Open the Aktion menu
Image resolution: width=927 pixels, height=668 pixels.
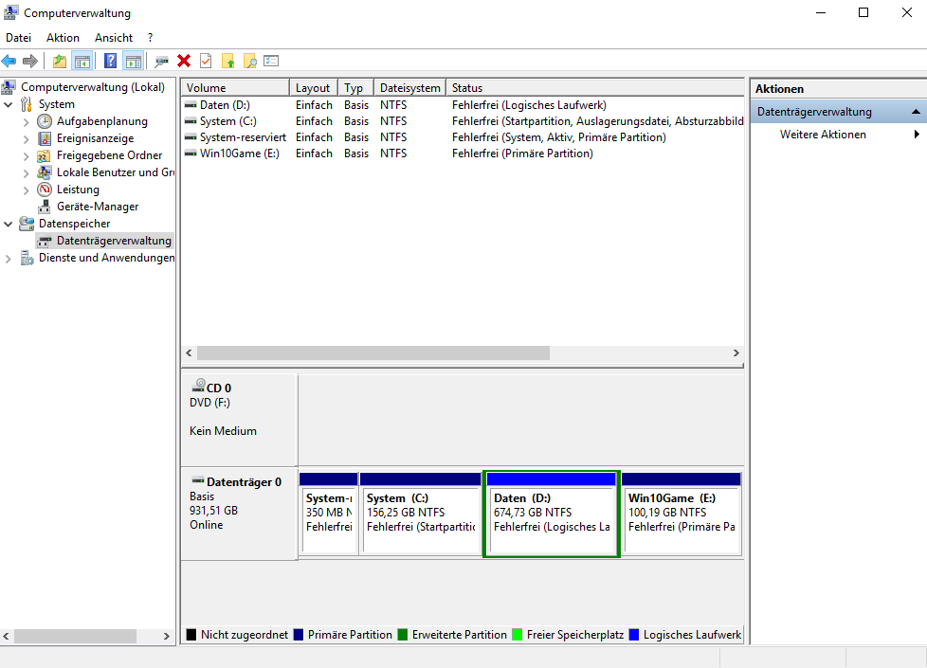(x=63, y=38)
